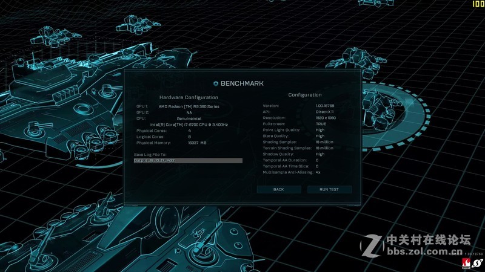Click the white S logo at bottom right
The width and height of the screenshot is (485, 272).
[x=478, y=264]
